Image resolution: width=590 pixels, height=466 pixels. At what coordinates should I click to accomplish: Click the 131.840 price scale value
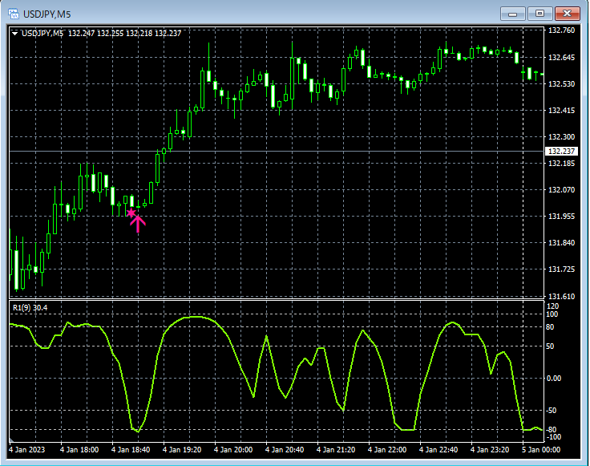(x=561, y=243)
